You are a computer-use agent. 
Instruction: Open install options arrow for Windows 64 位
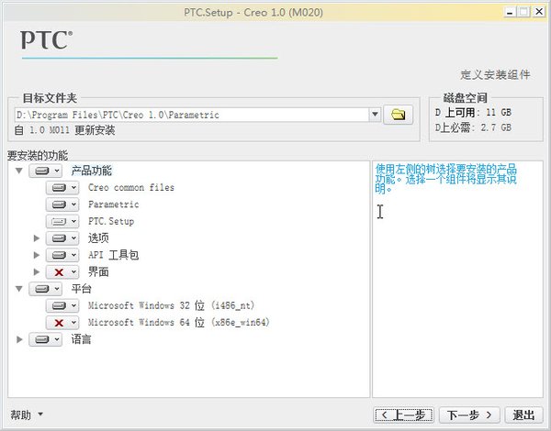[x=73, y=323]
